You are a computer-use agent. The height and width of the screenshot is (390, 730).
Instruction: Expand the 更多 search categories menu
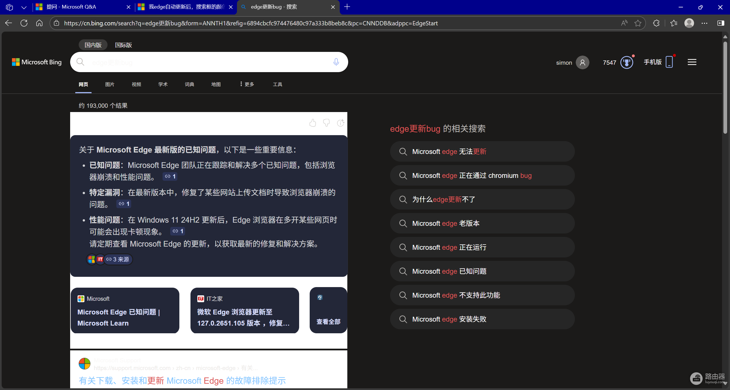(247, 84)
